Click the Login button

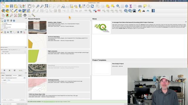(4, 80)
